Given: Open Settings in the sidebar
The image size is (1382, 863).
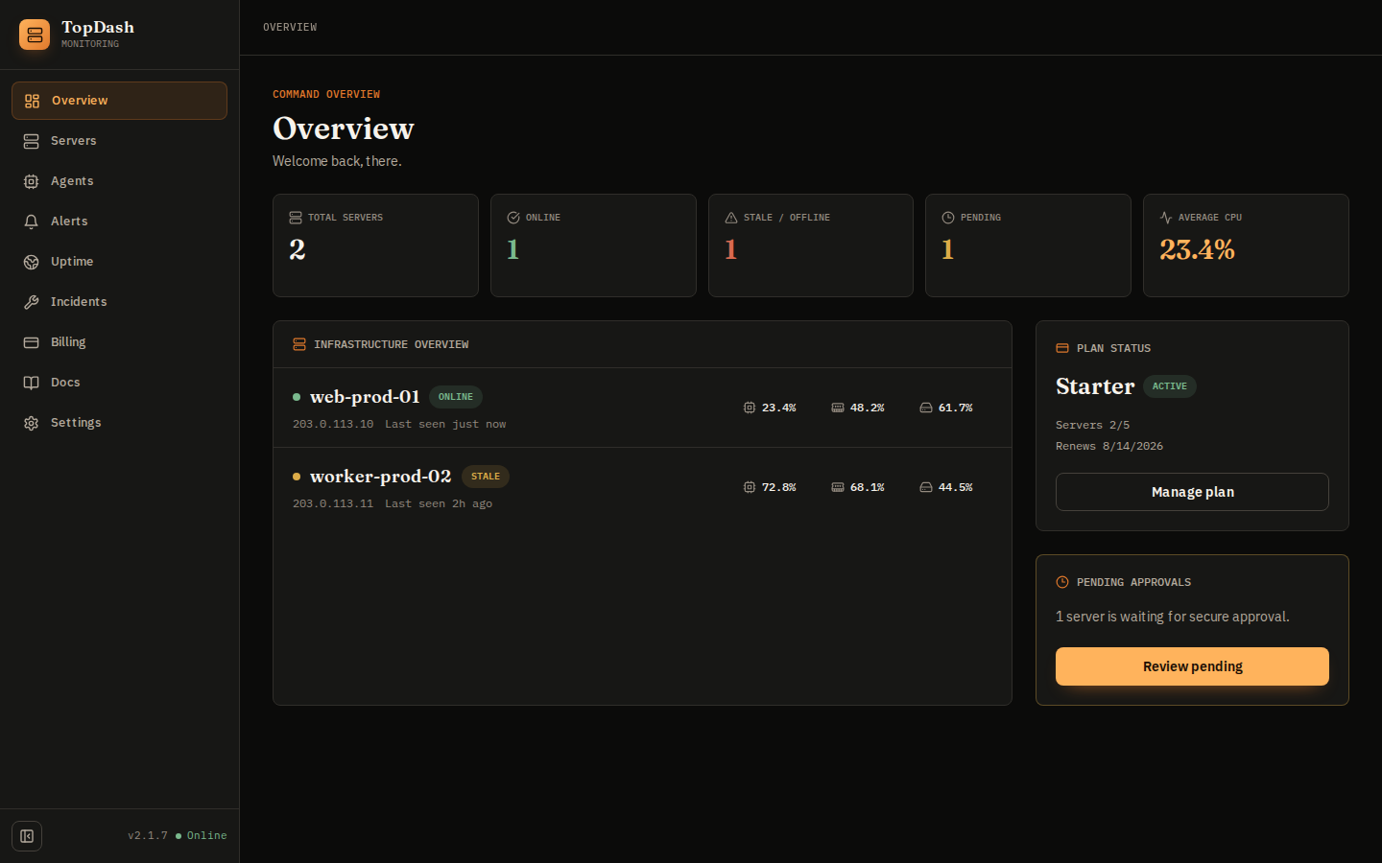Looking at the screenshot, I should coord(119,423).
